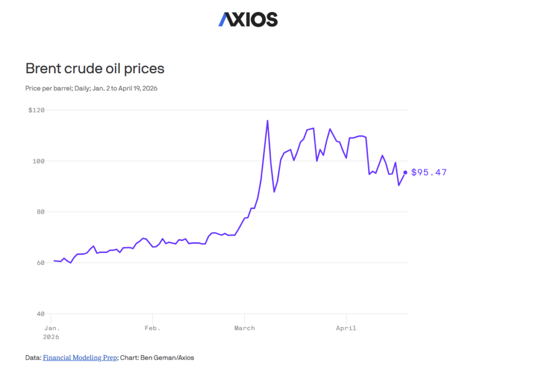The image size is (536, 371).
Task: Click the Axios logo at top
Action: click(248, 19)
